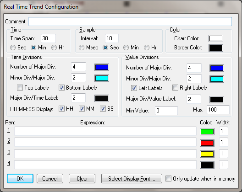242x192 pixels.
Task: Choose Min sample interval unit
Action: (126, 48)
